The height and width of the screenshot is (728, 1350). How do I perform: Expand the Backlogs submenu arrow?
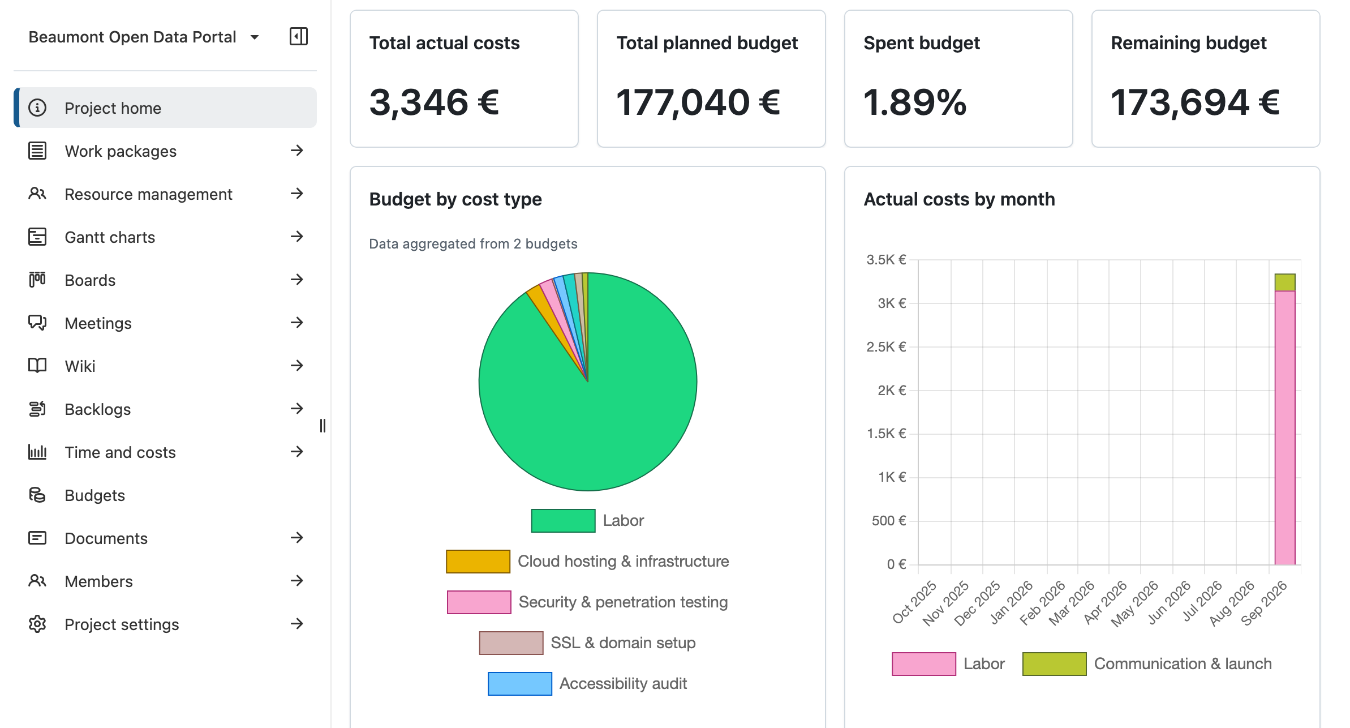(297, 409)
